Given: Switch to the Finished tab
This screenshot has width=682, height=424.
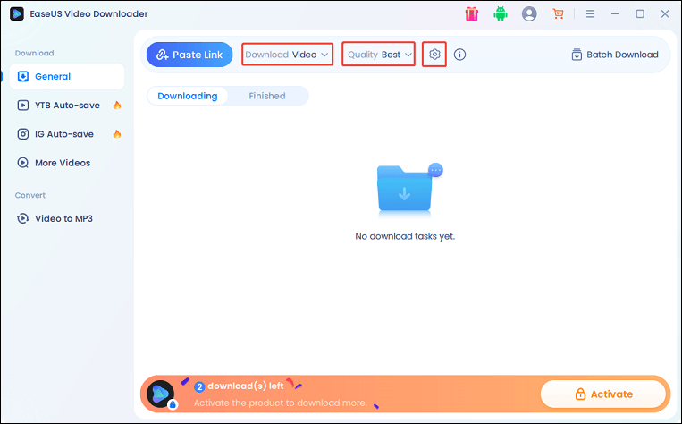Looking at the screenshot, I should [x=267, y=96].
